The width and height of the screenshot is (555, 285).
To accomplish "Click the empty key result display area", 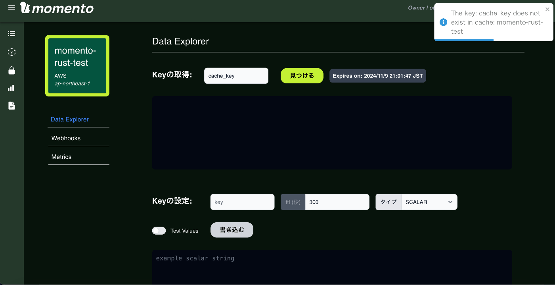I will (x=332, y=133).
